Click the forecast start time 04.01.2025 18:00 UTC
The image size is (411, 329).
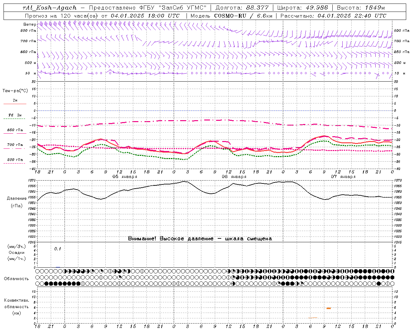(145, 16)
